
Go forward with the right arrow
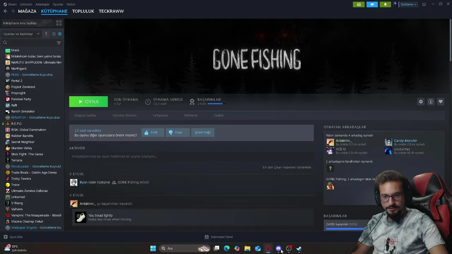13,11
